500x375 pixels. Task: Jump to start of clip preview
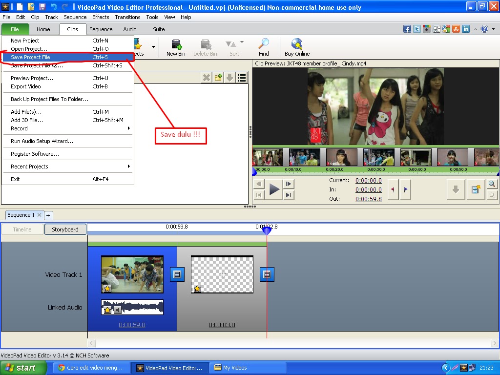[x=259, y=195]
